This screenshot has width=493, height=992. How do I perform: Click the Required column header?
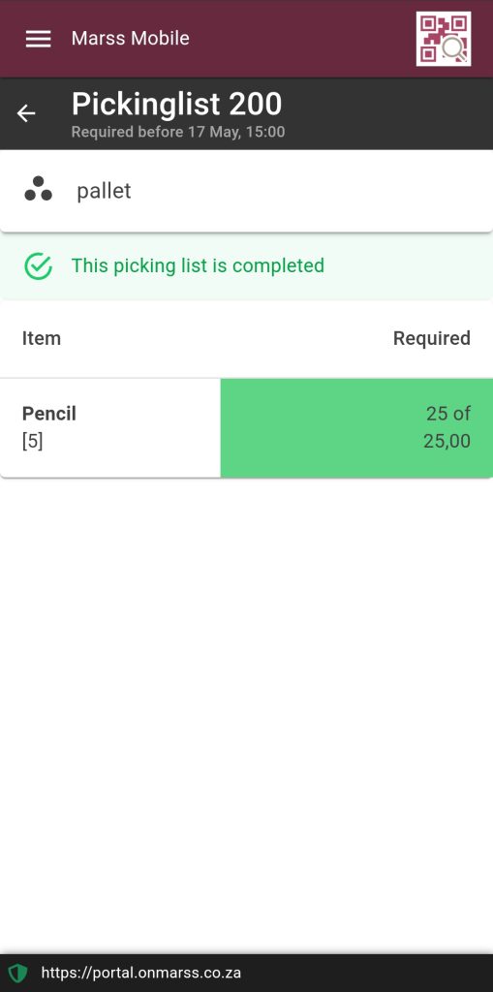[x=432, y=338]
